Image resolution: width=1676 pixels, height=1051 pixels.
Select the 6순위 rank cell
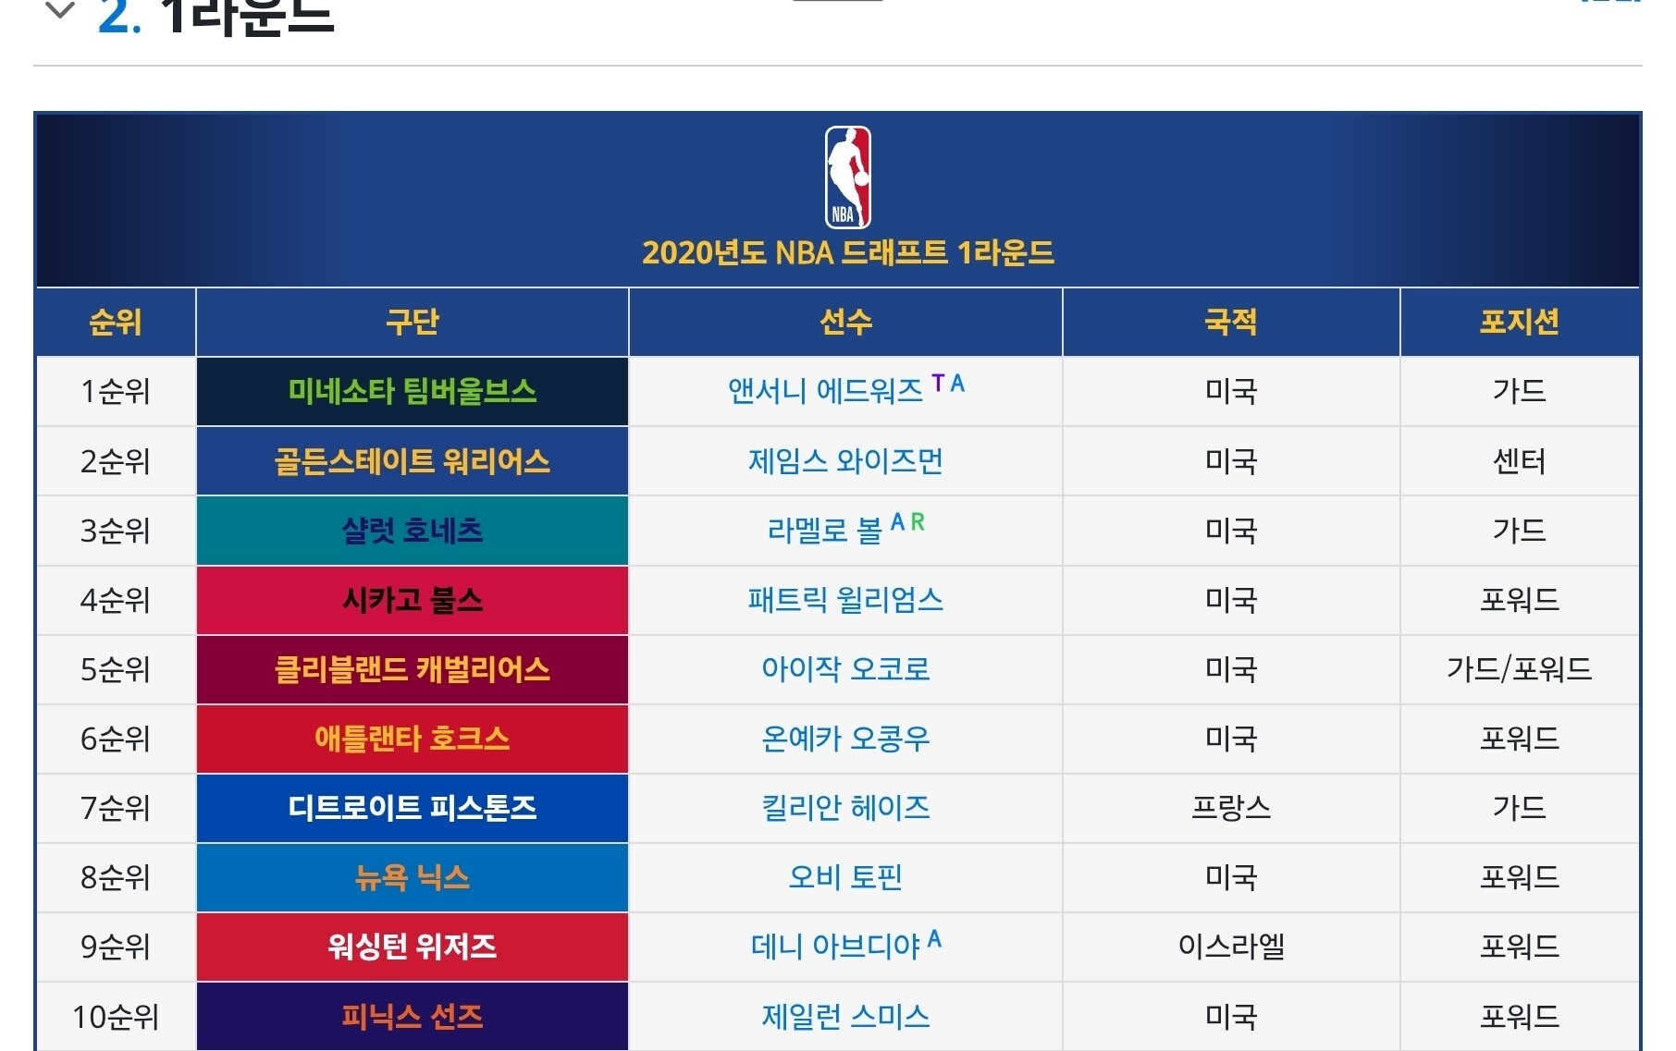(x=116, y=739)
